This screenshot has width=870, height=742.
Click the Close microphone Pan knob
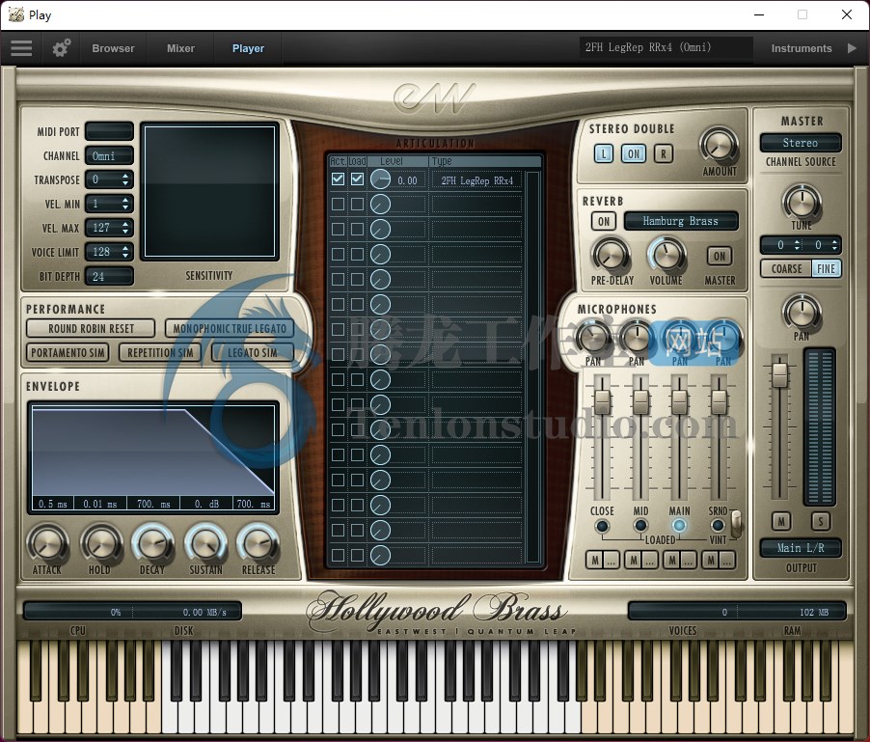pos(592,338)
